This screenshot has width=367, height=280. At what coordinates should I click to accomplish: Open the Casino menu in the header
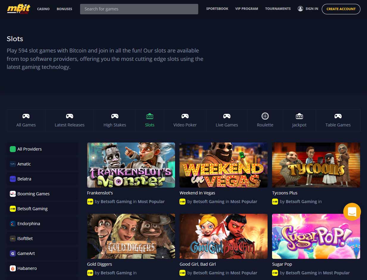pyautogui.click(x=43, y=9)
